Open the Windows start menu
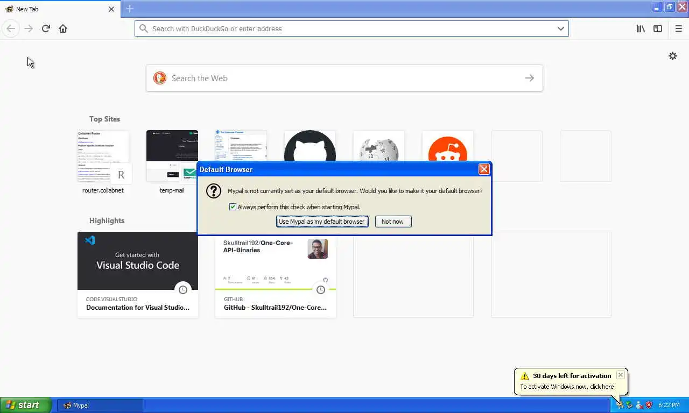689x413 pixels. 26,405
